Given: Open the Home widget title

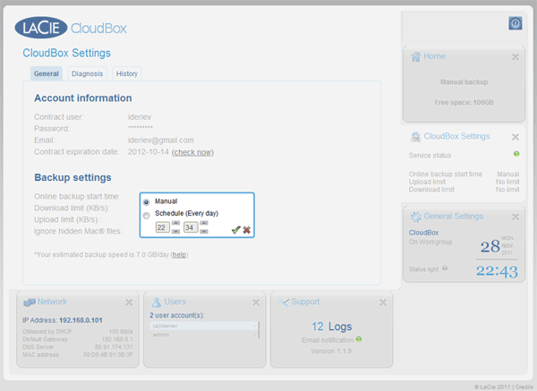Looking at the screenshot, I should (x=434, y=56).
